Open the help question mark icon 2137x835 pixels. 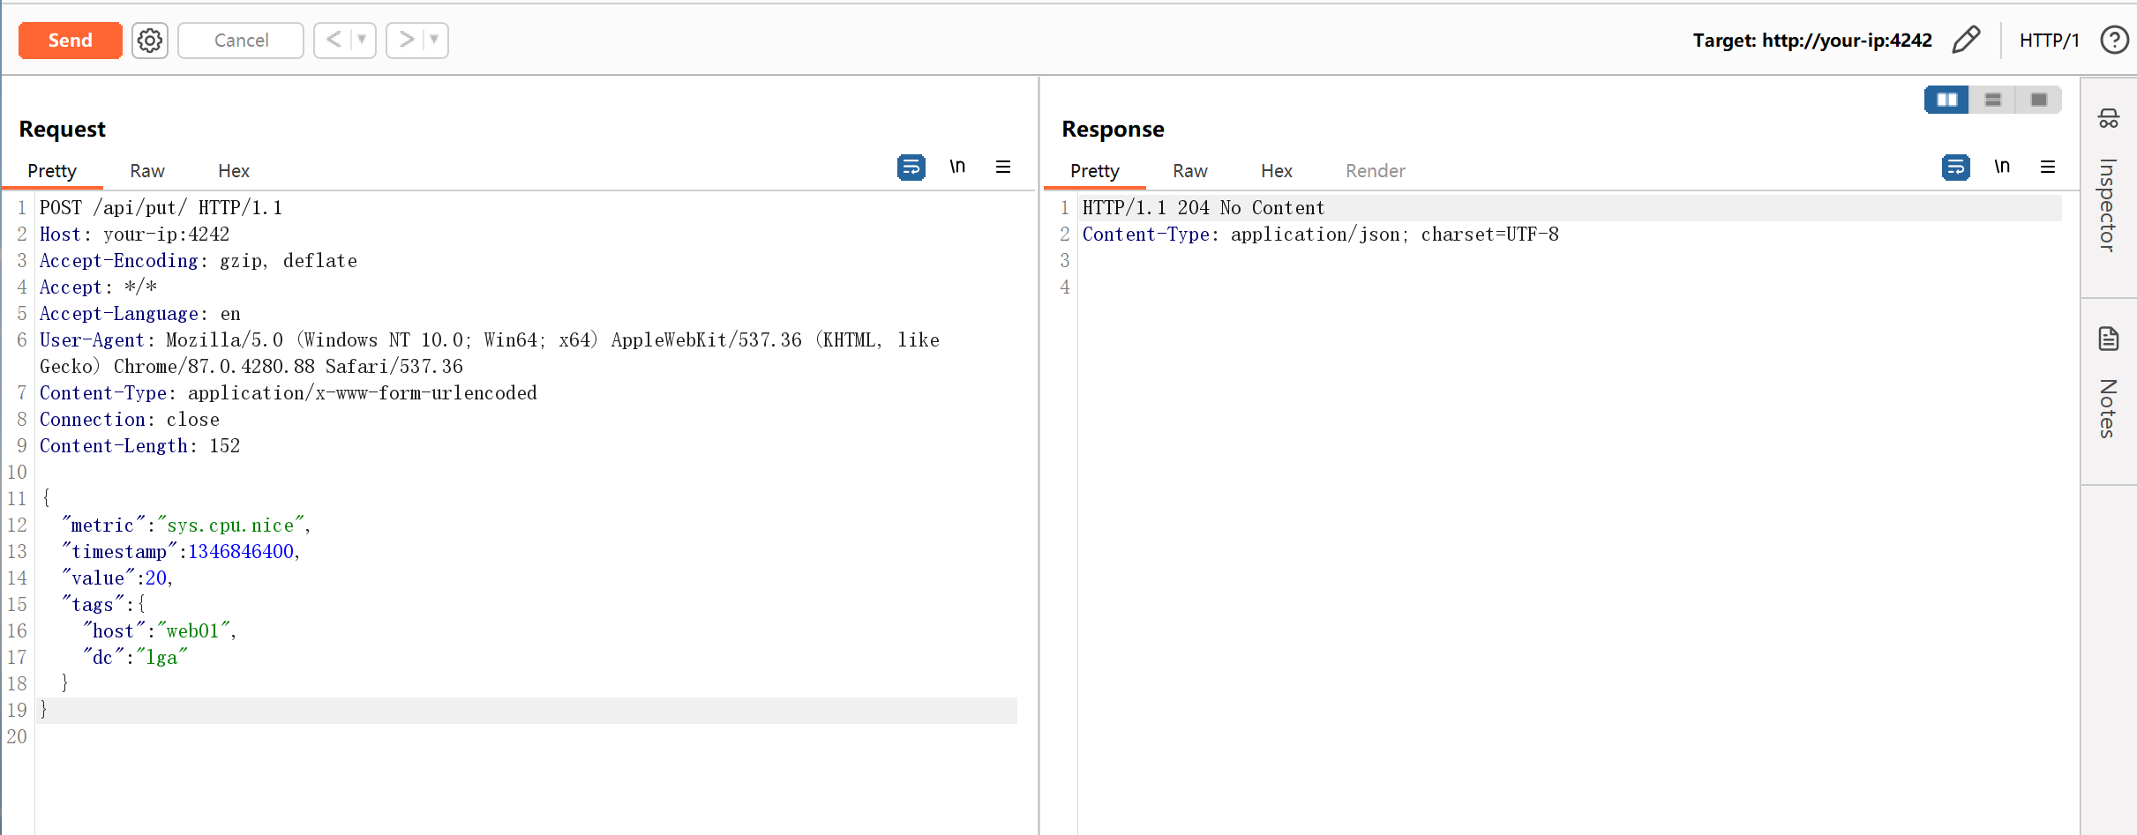pyautogui.click(x=2114, y=41)
